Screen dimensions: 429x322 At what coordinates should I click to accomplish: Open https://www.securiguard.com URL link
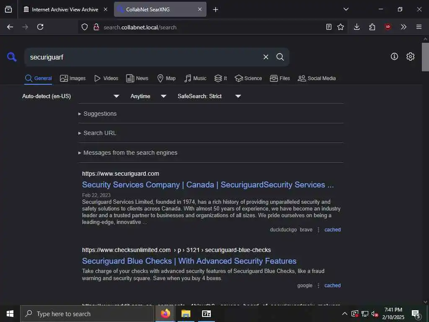click(121, 174)
